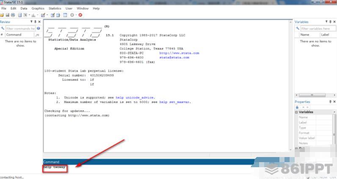Pin the Variables panel
Image resolution: width=337 pixels, height=179 pixels.
(x=330, y=22)
